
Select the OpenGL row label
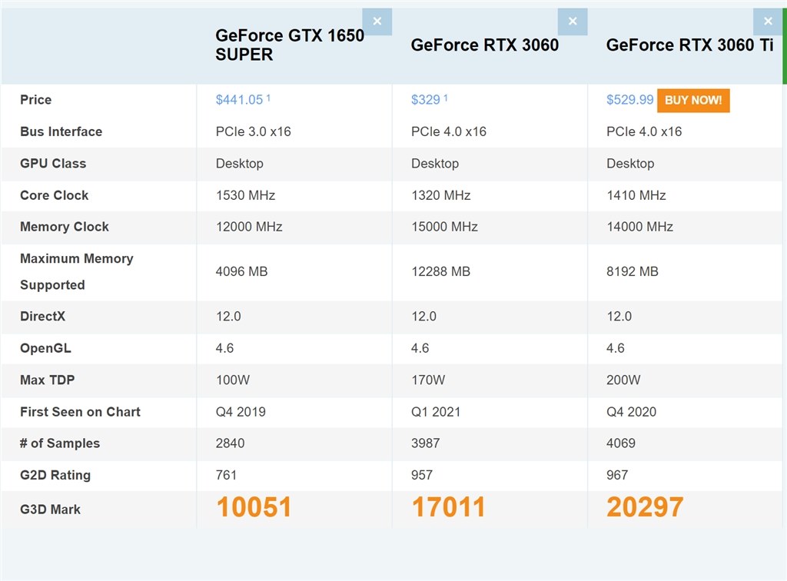tap(45, 348)
